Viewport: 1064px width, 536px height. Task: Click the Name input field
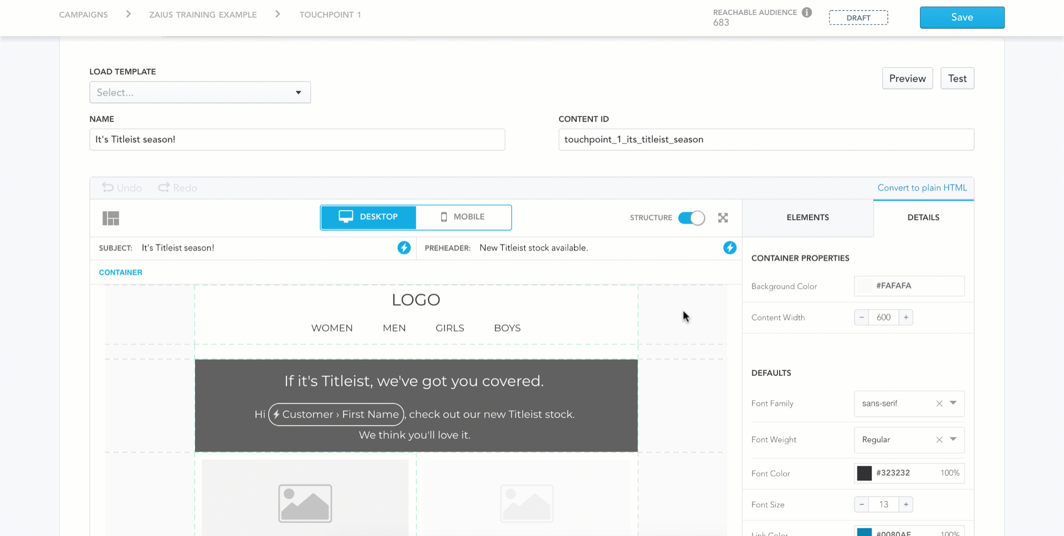297,140
